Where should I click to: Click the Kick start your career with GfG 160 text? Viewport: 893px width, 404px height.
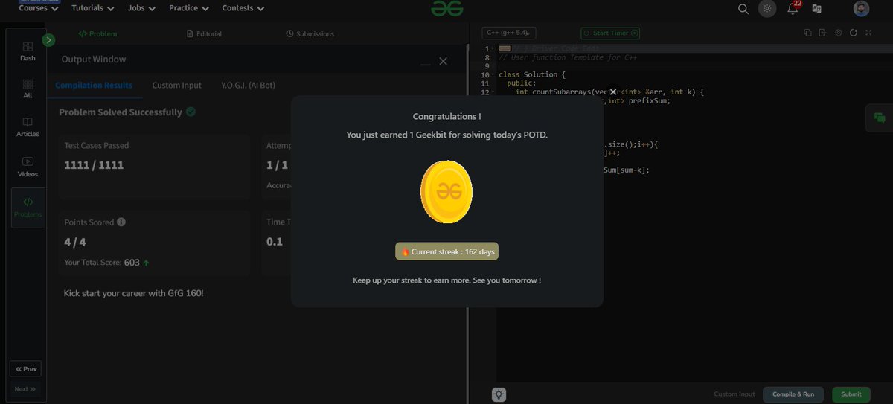pyautogui.click(x=134, y=293)
